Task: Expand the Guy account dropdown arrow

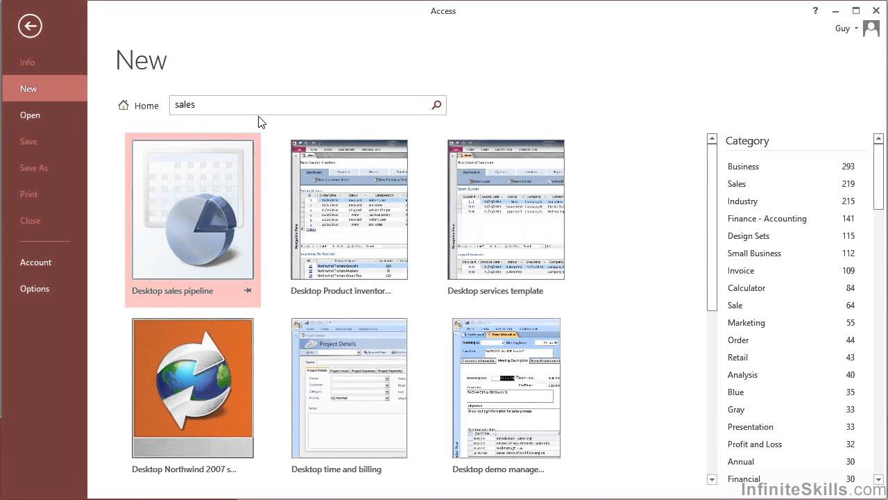Action: tap(856, 28)
